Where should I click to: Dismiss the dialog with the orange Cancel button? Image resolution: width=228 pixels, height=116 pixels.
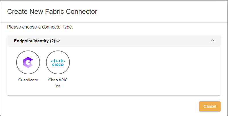coord(210,106)
